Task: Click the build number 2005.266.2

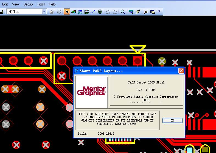Action: (x=106, y=134)
